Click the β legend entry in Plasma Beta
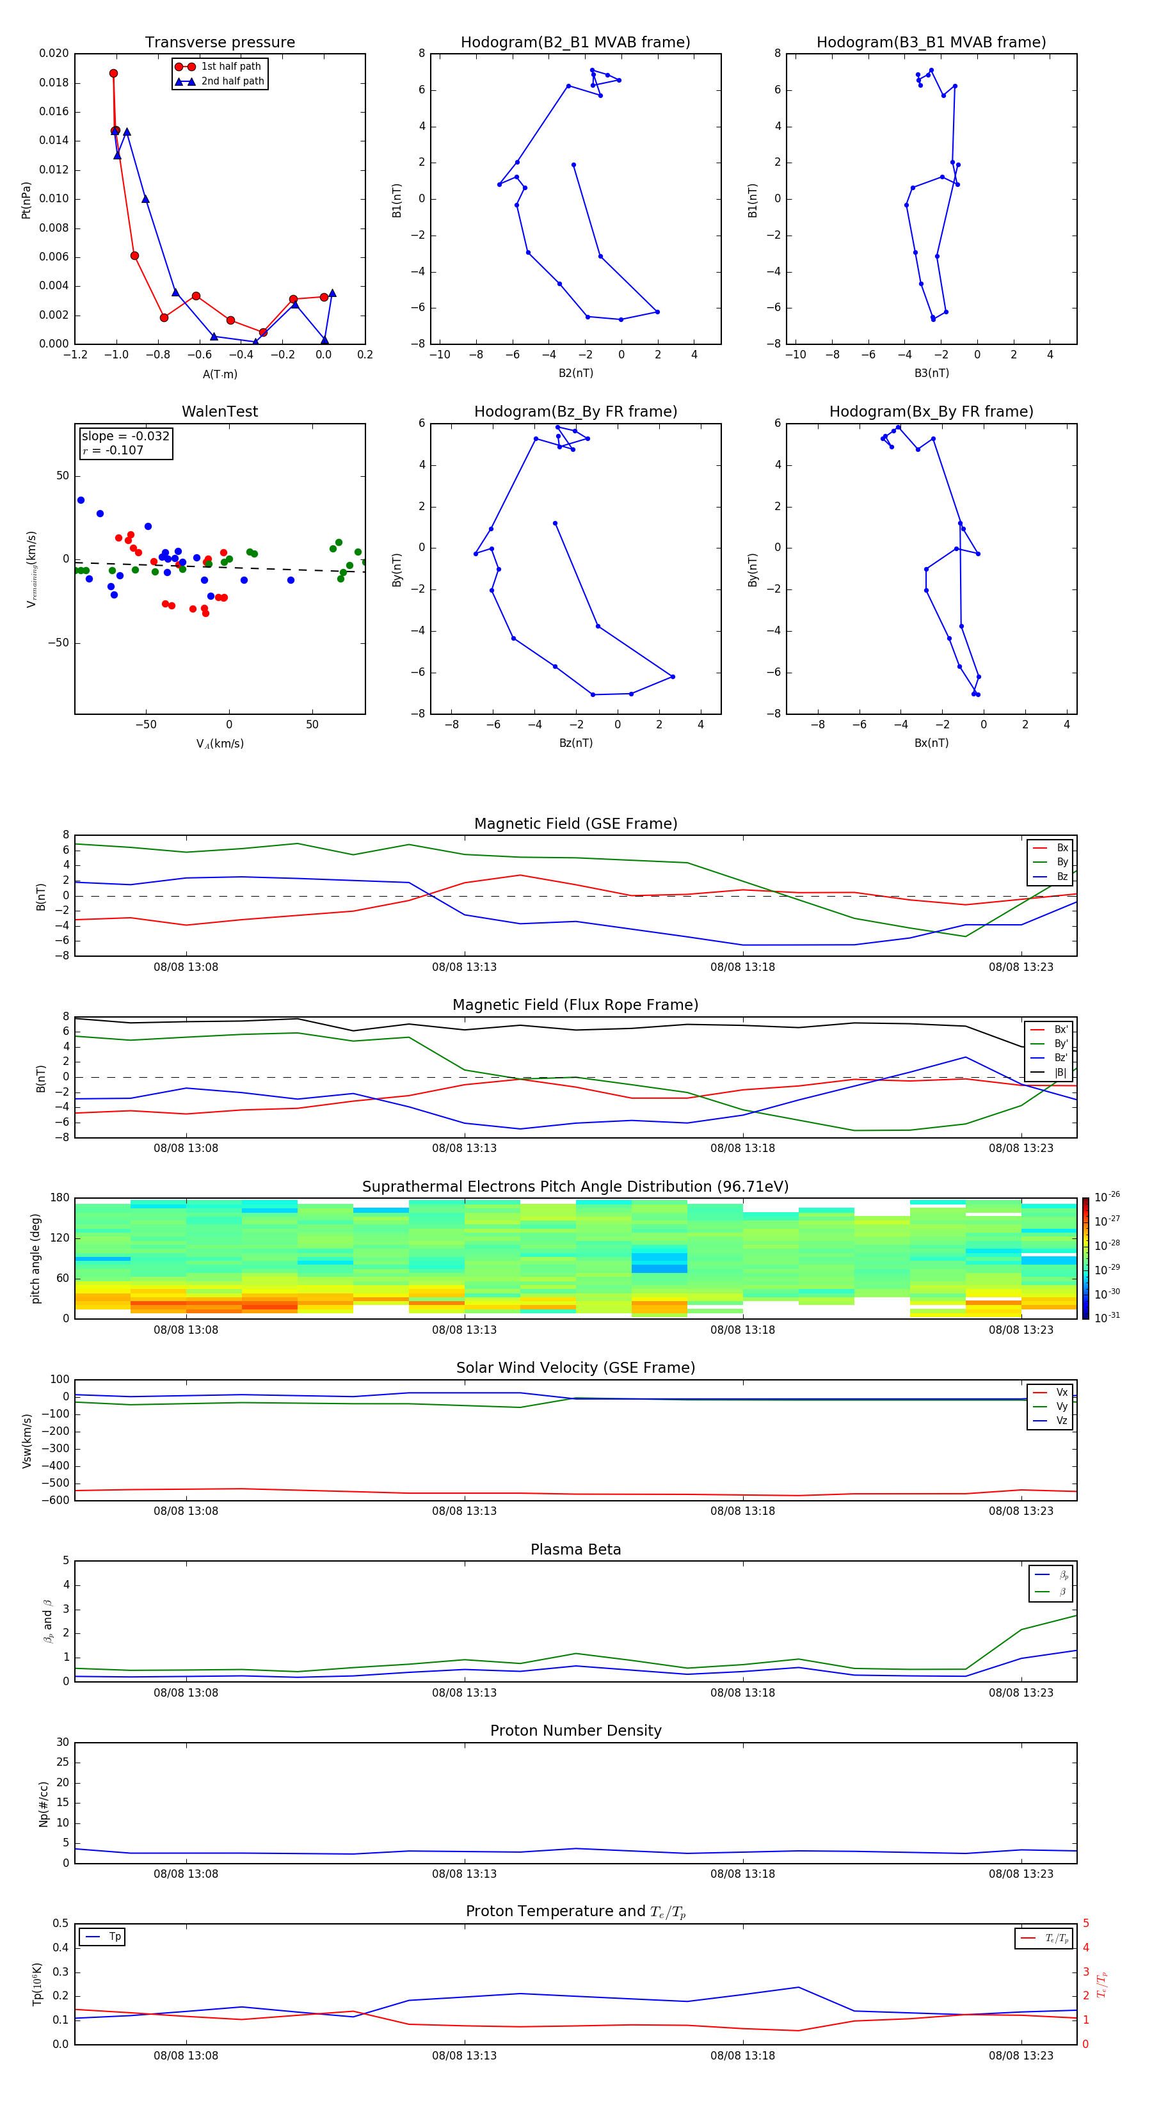This screenshot has width=1152, height=2112. [1051, 1592]
